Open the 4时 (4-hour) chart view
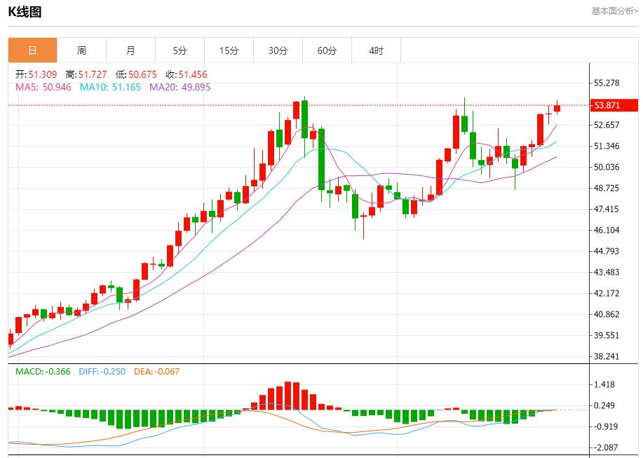 tap(376, 50)
